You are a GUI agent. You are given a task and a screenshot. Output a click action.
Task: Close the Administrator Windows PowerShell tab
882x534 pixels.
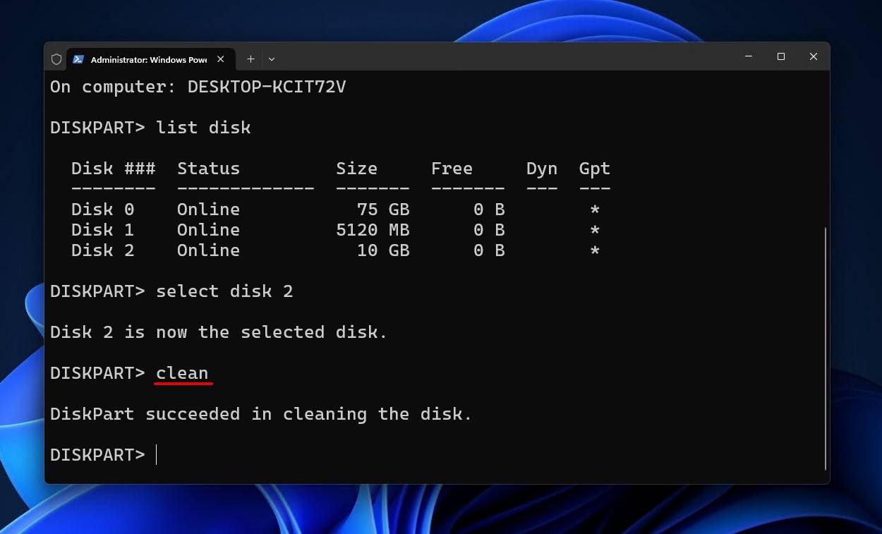(221, 59)
